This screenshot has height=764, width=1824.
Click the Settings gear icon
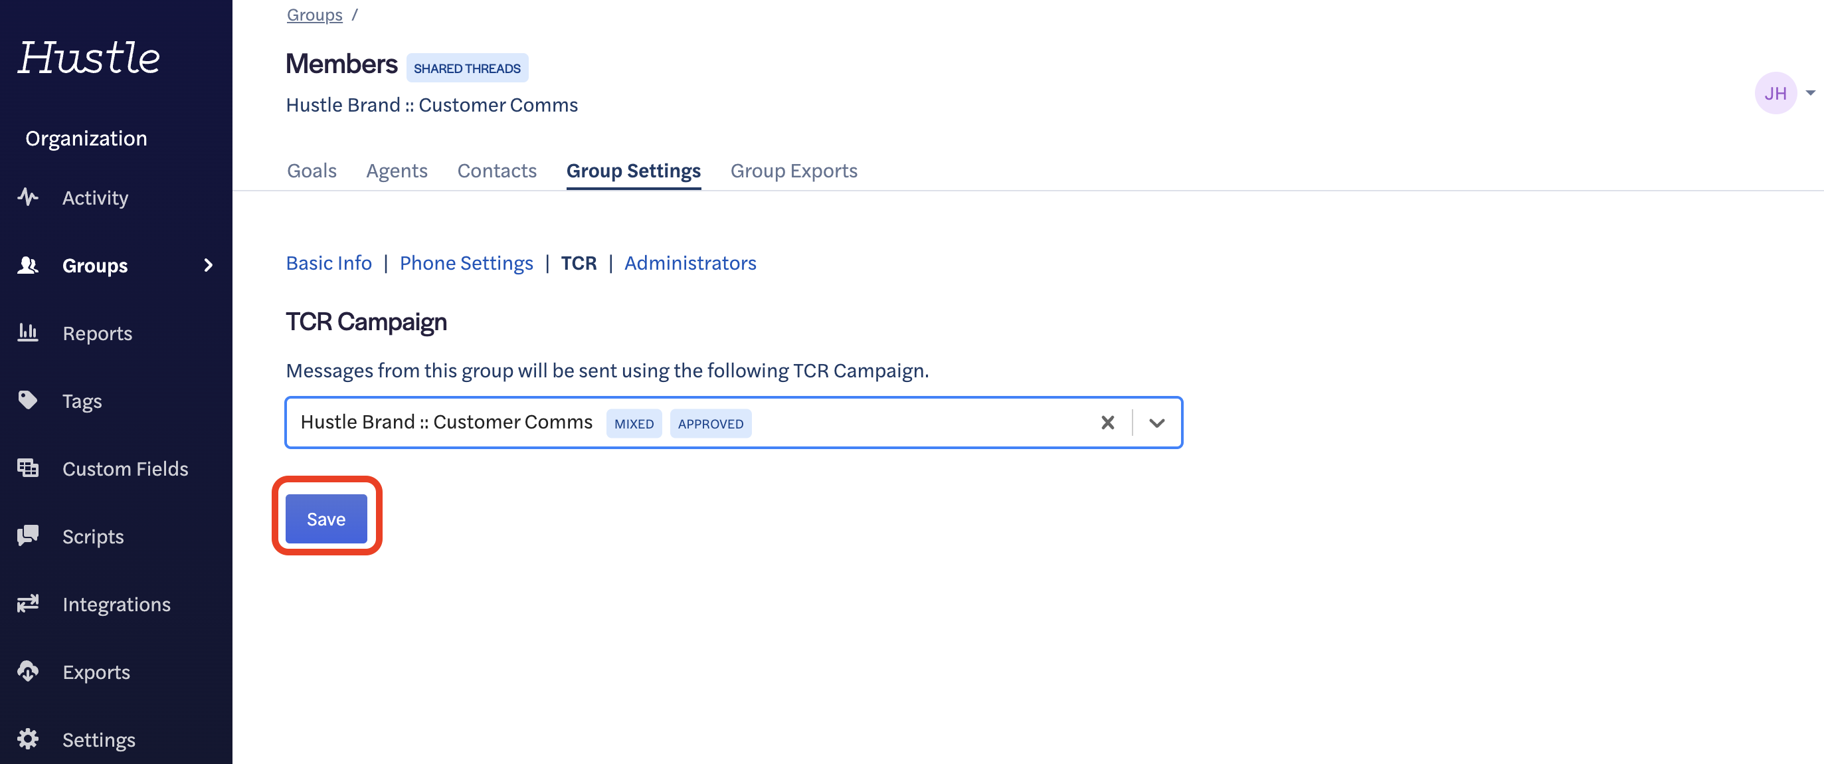coord(28,739)
